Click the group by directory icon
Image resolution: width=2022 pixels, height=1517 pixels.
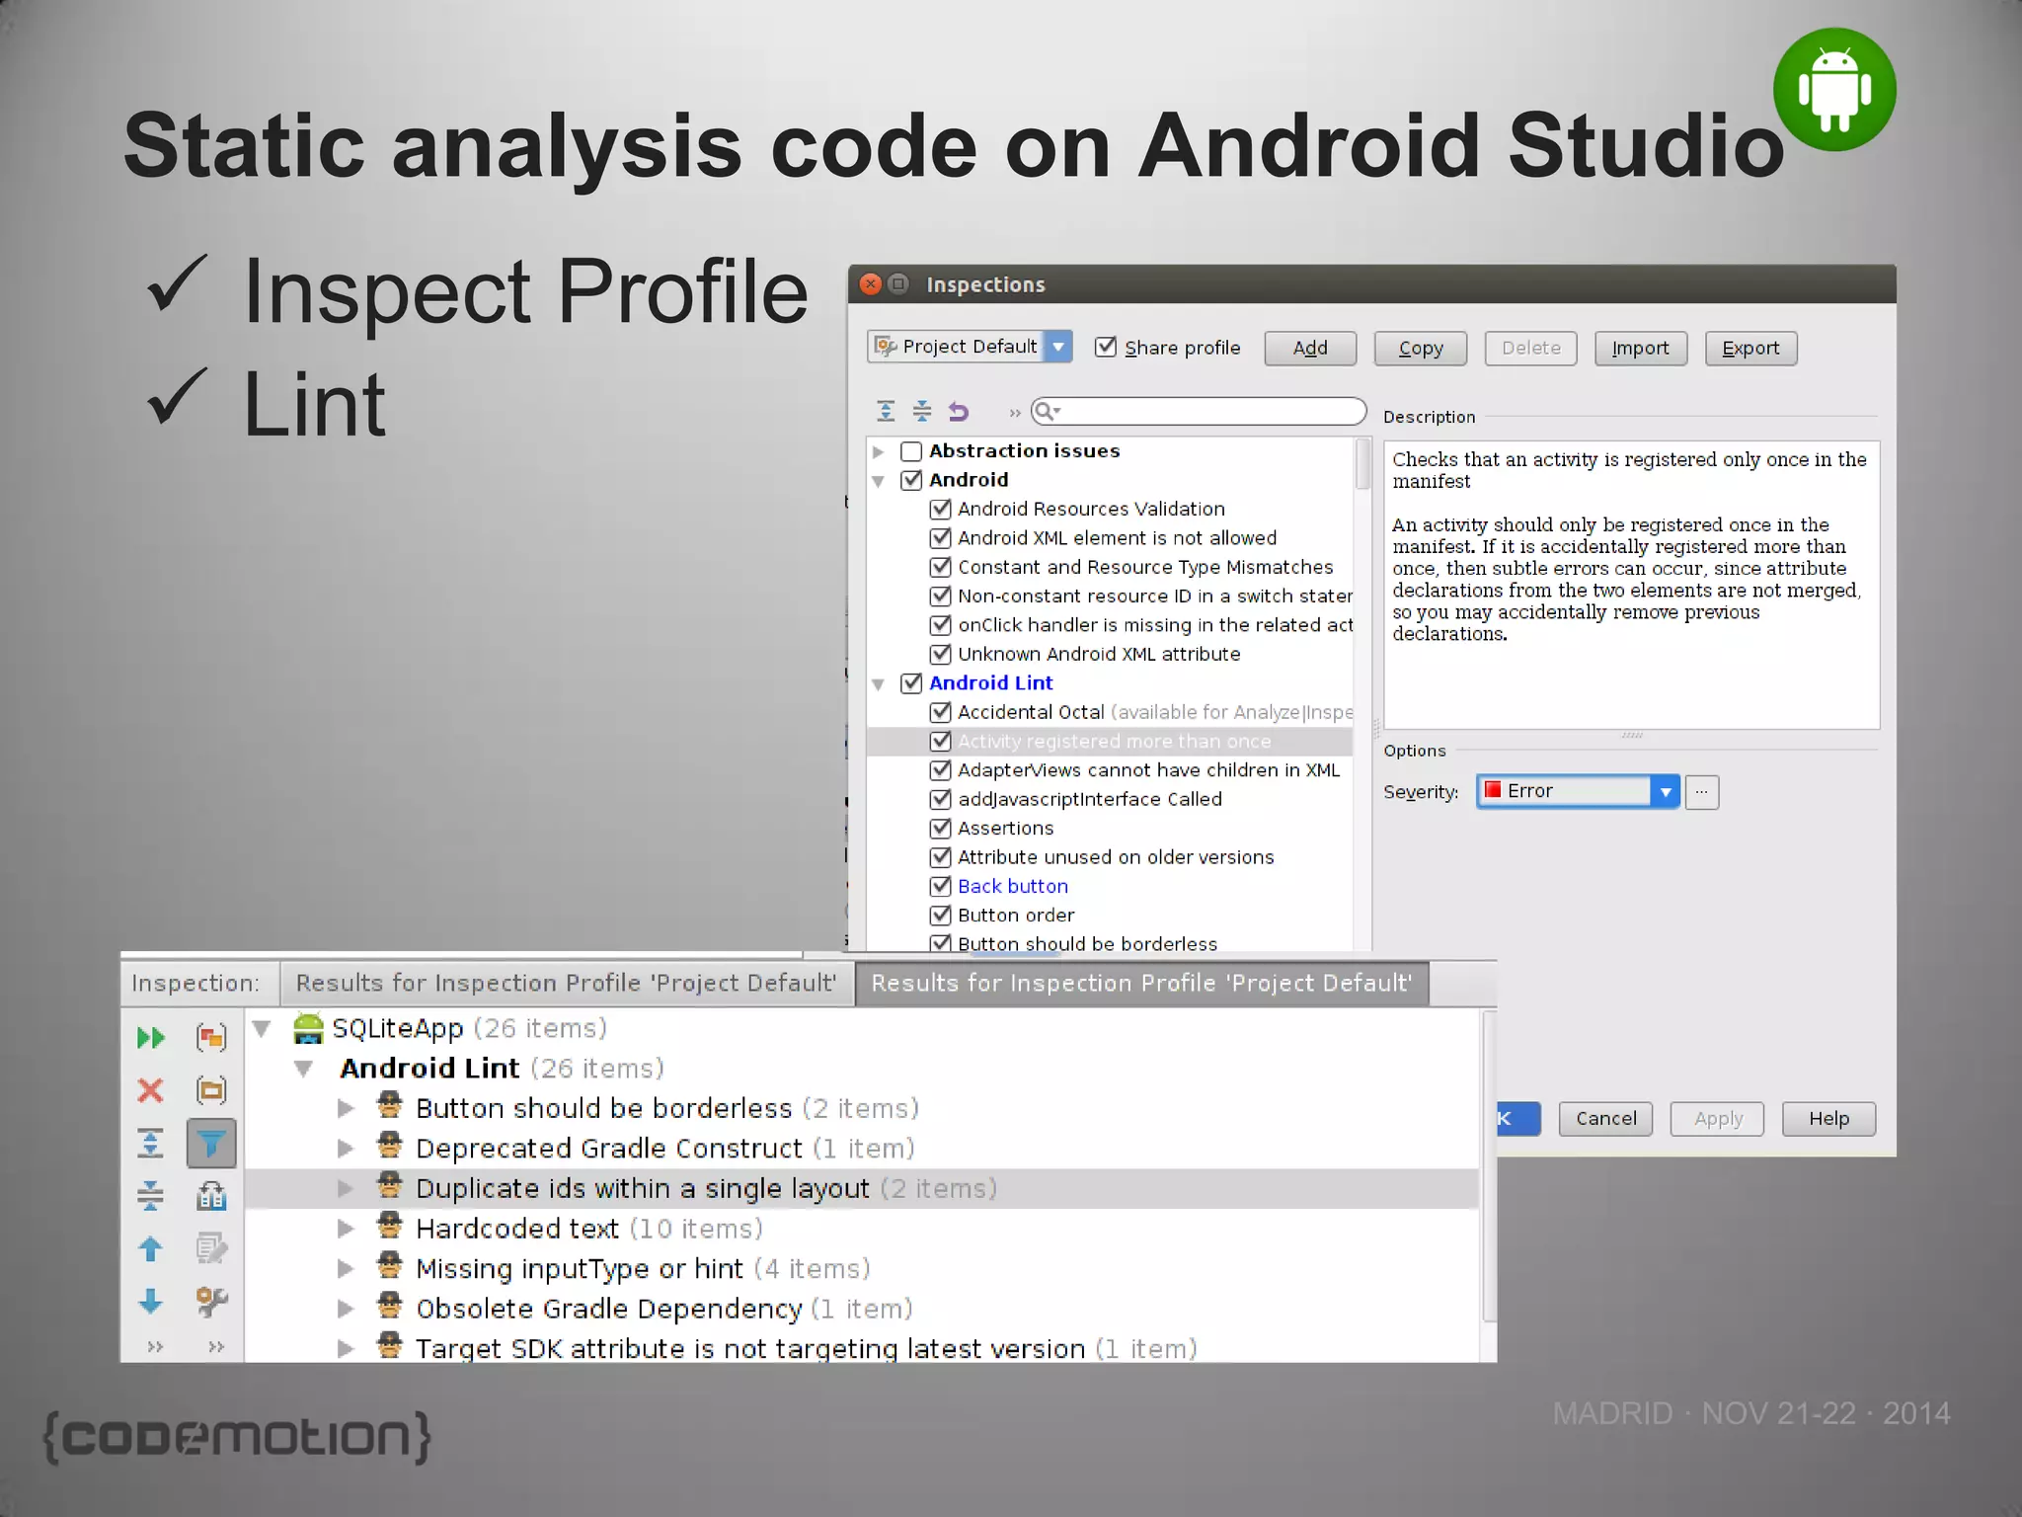pyautogui.click(x=211, y=1090)
